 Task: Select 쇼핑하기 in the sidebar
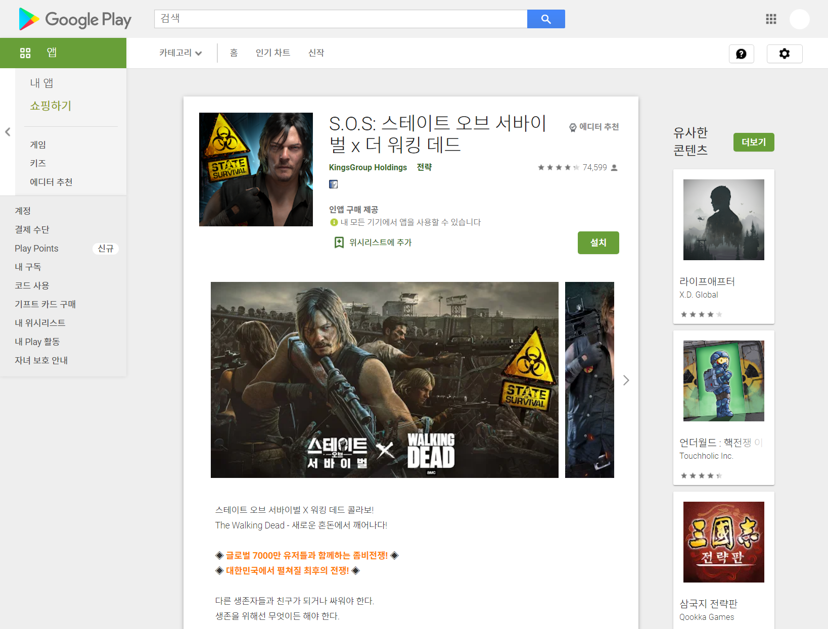tap(51, 106)
